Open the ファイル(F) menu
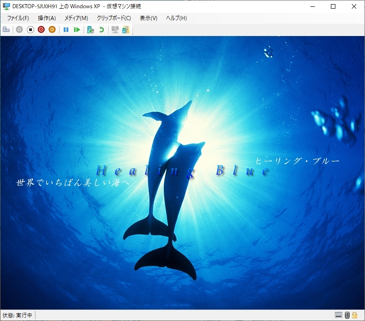The image size is (365, 321). pyautogui.click(x=18, y=18)
